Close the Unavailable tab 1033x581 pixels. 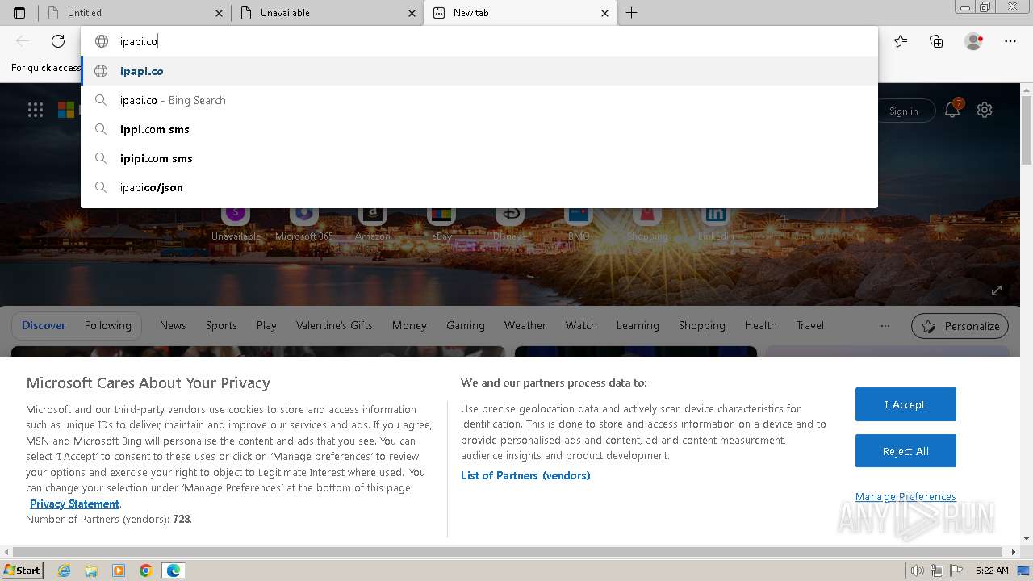click(x=412, y=13)
